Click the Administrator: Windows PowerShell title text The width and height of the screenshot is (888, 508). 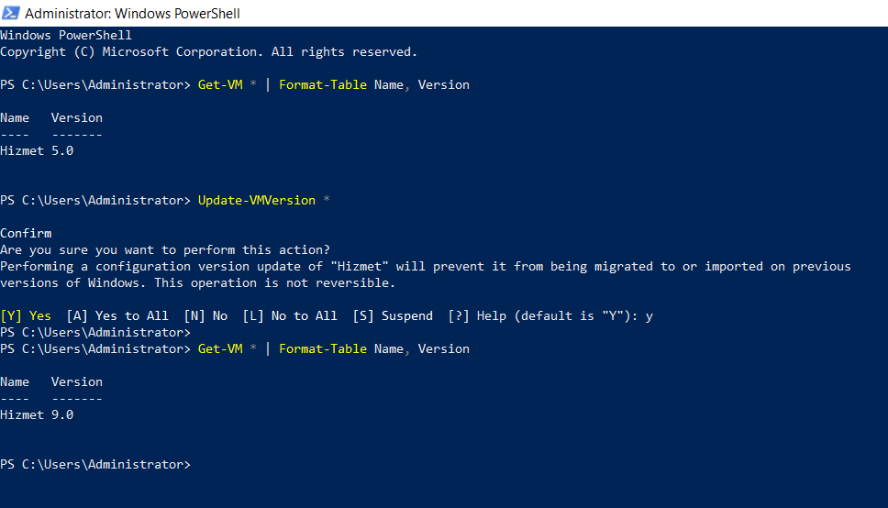(x=132, y=13)
